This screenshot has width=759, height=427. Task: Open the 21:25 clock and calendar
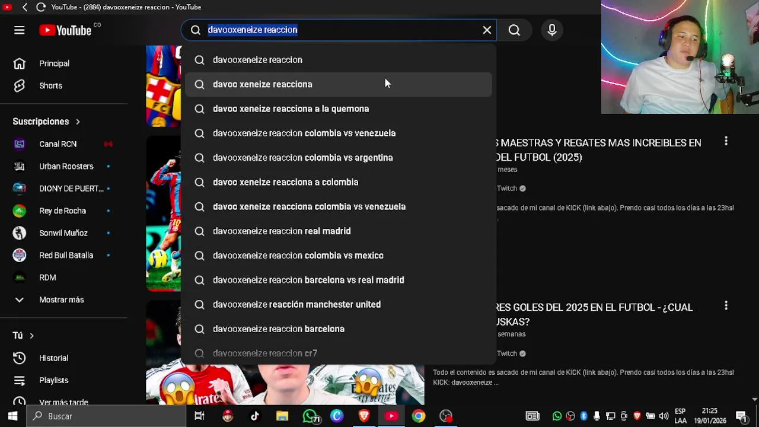tap(710, 416)
